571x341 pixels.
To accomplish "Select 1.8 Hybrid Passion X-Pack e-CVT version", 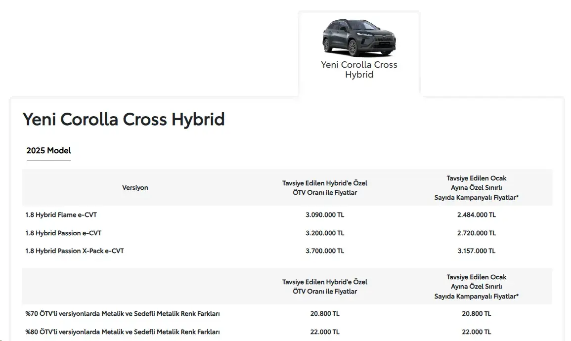I will [x=74, y=251].
